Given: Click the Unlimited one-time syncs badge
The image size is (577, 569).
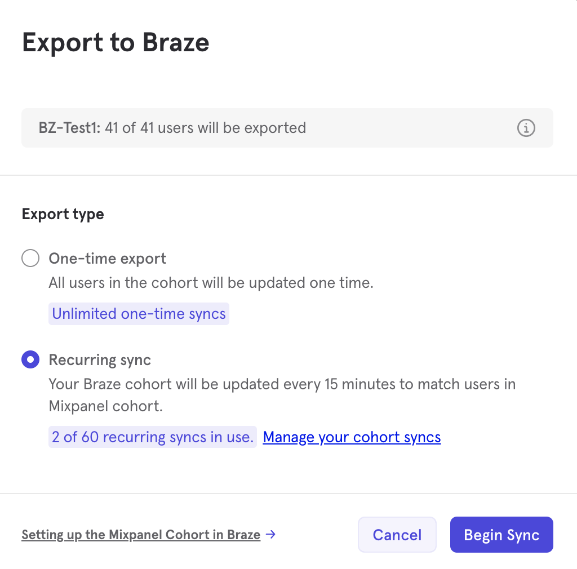Looking at the screenshot, I should (139, 314).
